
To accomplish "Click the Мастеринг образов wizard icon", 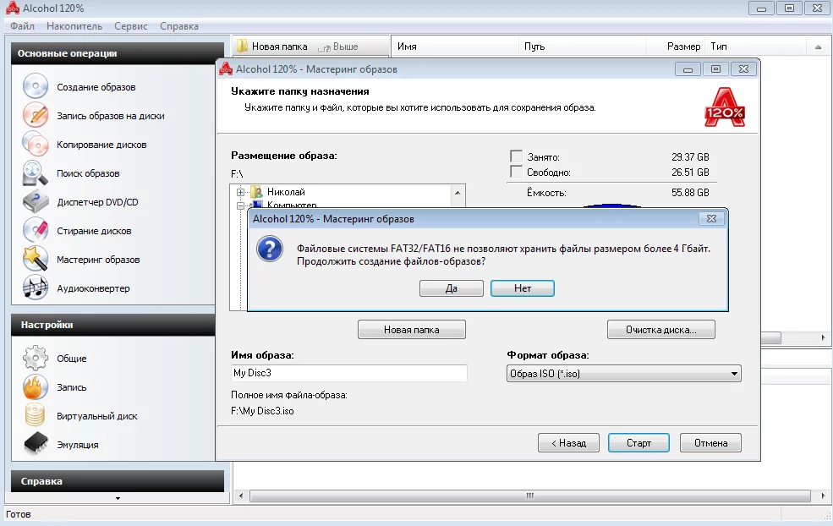I will (36, 259).
